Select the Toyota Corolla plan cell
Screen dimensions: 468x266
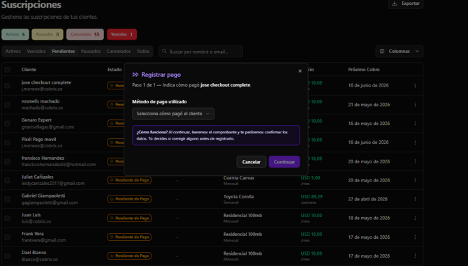pyautogui.click(x=238, y=199)
